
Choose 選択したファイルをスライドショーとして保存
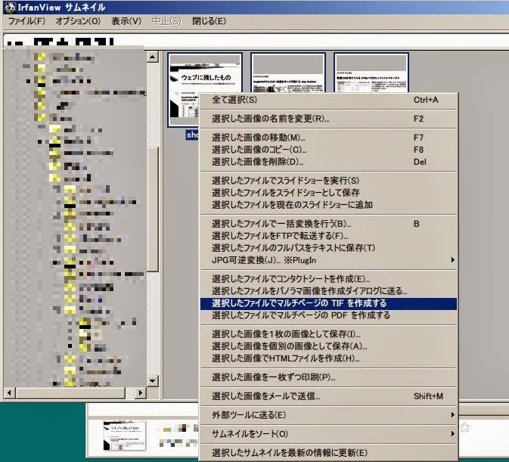click(328, 192)
